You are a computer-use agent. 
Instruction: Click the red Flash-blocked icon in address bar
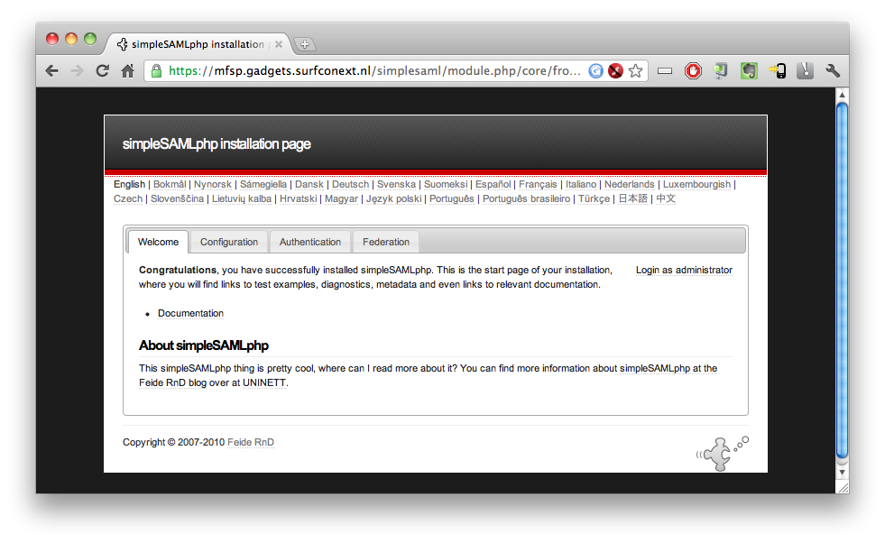point(615,71)
